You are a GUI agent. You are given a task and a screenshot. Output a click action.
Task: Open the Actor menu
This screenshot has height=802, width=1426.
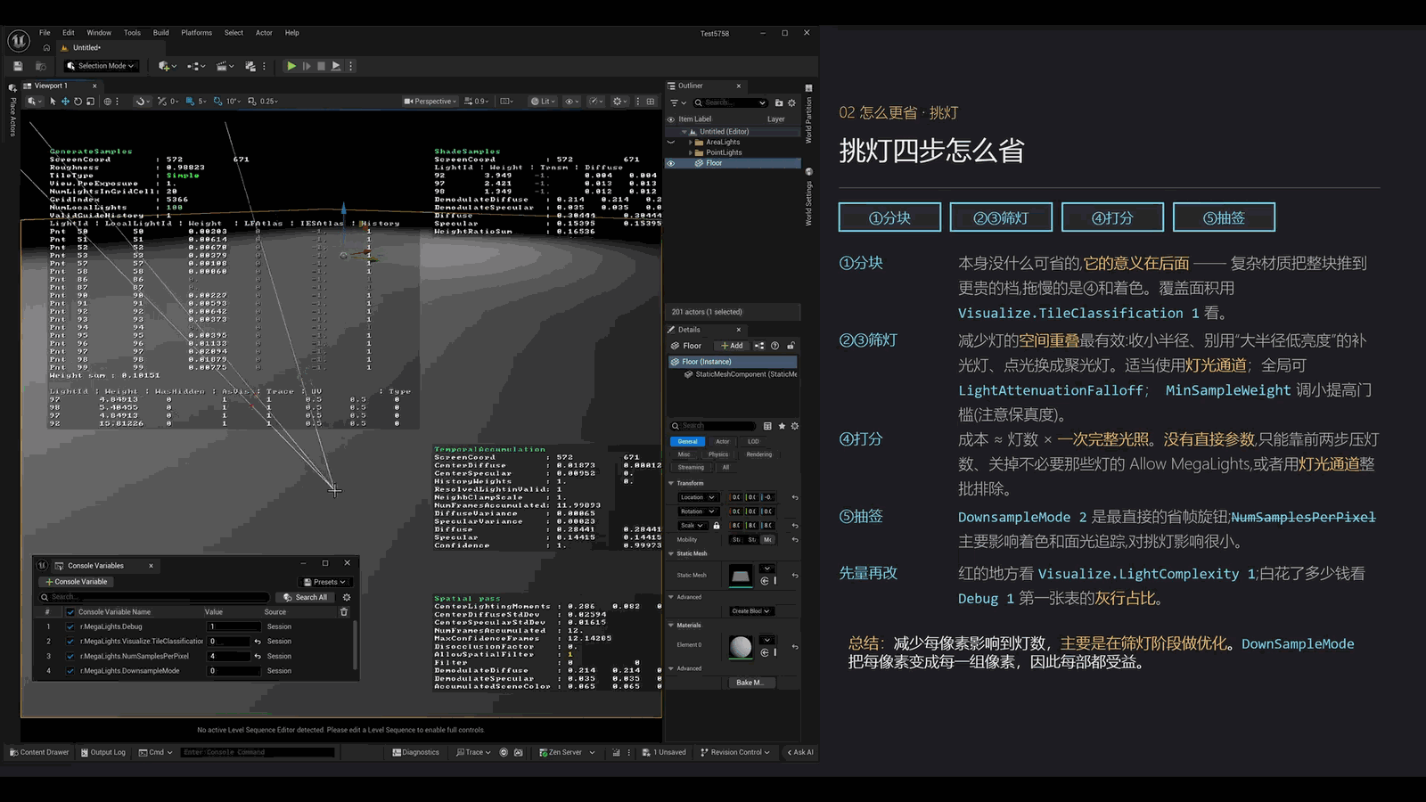point(264,33)
